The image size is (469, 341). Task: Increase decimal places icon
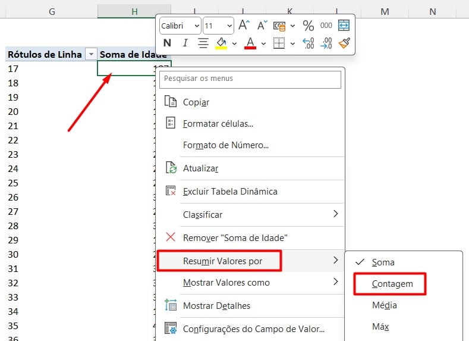click(x=308, y=43)
